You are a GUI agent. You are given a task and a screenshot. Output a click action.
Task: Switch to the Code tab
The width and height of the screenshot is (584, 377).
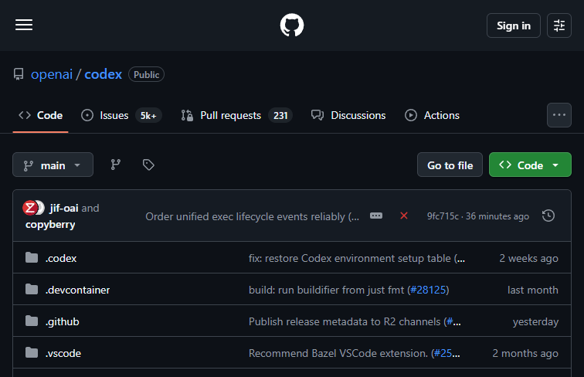coord(41,115)
